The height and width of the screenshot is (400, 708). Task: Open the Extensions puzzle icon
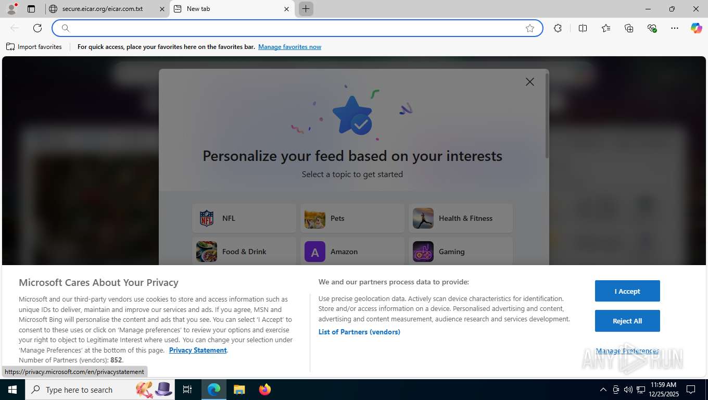pos(558,28)
